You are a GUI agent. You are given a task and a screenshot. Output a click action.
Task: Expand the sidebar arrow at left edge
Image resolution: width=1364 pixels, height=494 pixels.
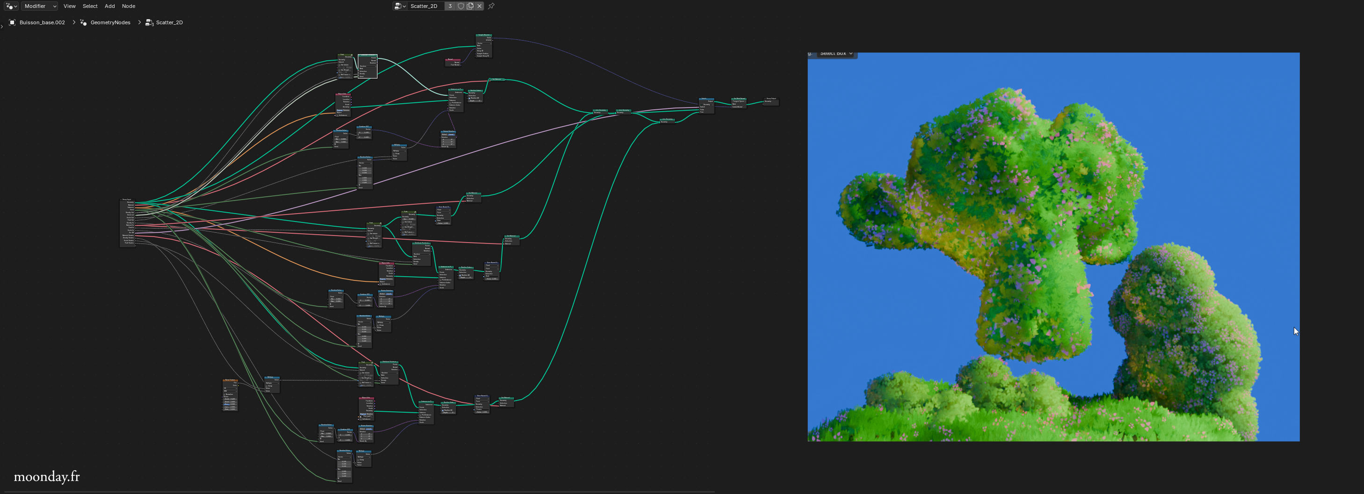pos(2,27)
